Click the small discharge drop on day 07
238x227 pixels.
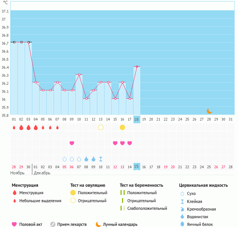pyautogui.click(x=57, y=127)
